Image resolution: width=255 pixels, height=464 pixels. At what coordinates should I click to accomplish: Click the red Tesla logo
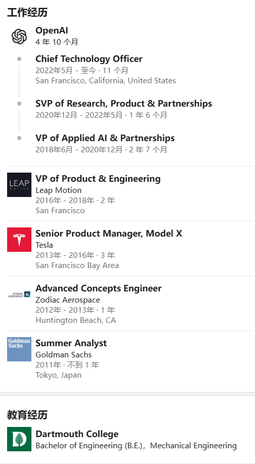click(x=19, y=240)
